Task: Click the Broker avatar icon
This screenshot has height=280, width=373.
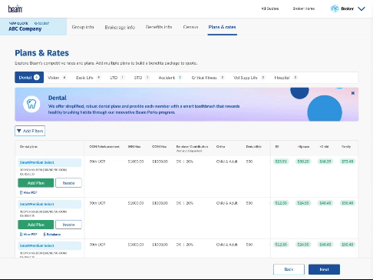Action: pos(335,8)
